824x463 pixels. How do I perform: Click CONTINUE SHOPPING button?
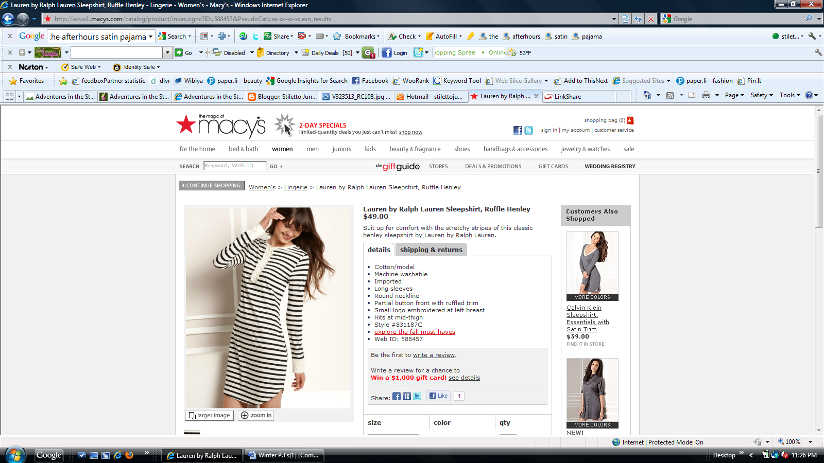pos(211,186)
